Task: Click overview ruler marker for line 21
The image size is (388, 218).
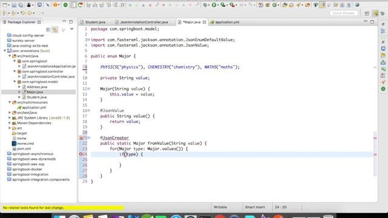Action: point(375,138)
